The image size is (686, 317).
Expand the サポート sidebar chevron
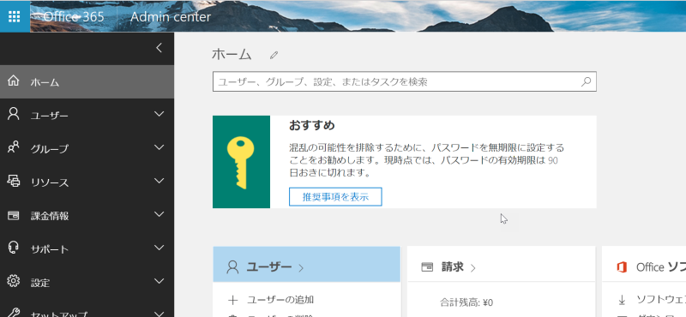159,248
